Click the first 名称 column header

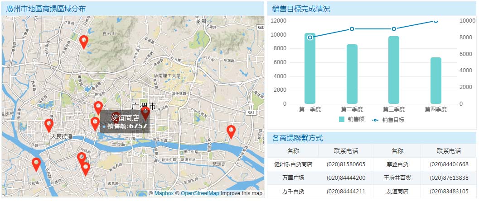pyautogui.click(x=293, y=151)
